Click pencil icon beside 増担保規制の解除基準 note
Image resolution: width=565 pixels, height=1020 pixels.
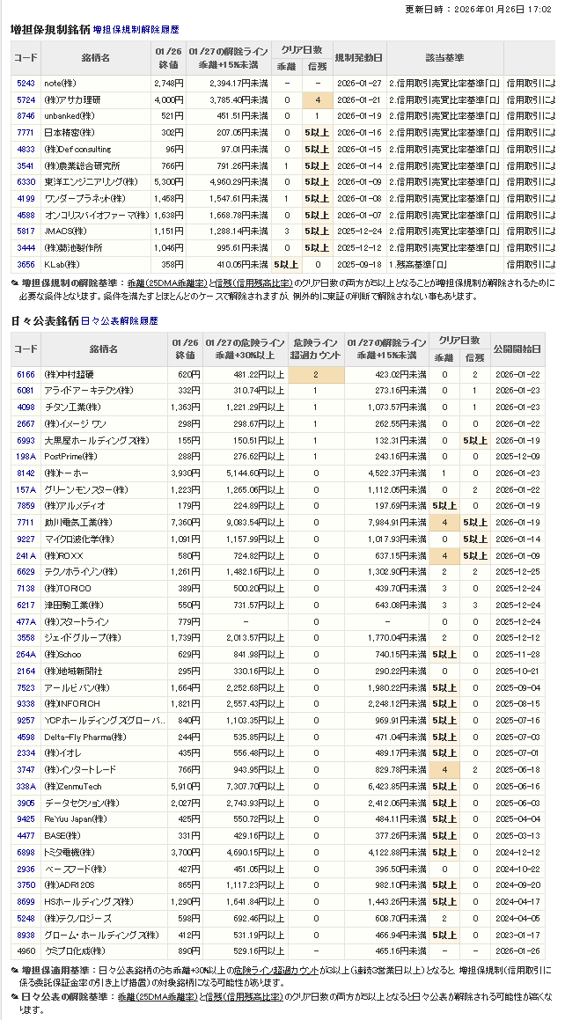coord(15,283)
